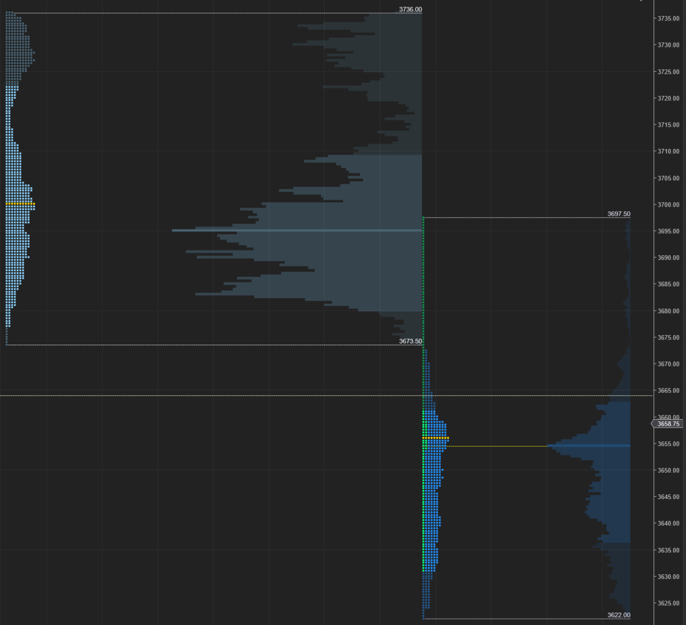The width and height of the screenshot is (686, 625).
Task: Click the 3675.00 price axis label
Action: coord(668,337)
